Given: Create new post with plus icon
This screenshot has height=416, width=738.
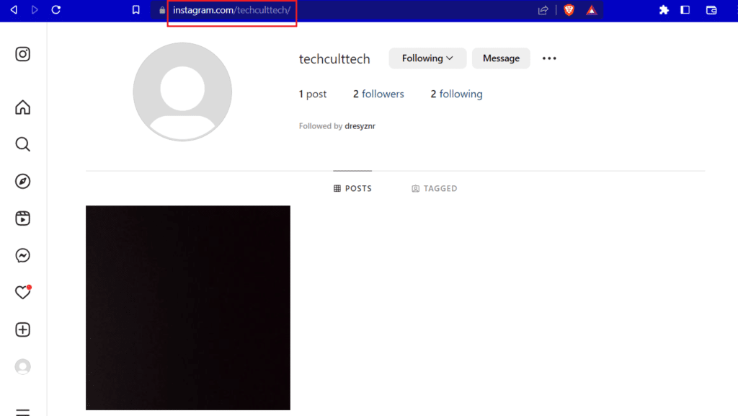Looking at the screenshot, I should (22, 329).
